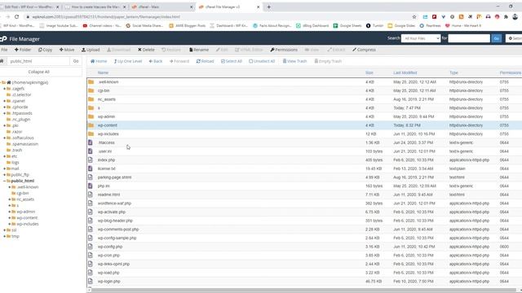Select logs folder in tree
Screen dimensions: 522x293
pyautogui.click(x=15, y=163)
